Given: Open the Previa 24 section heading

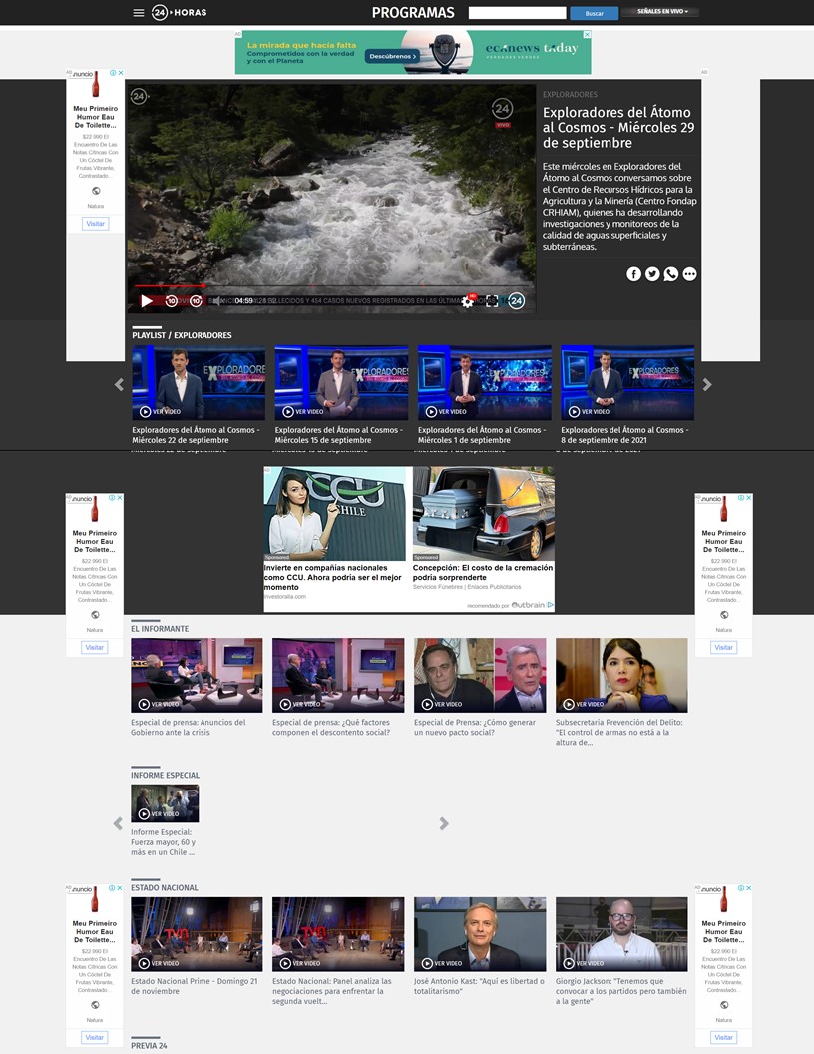Looking at the screenshot, I should 149,1046.
